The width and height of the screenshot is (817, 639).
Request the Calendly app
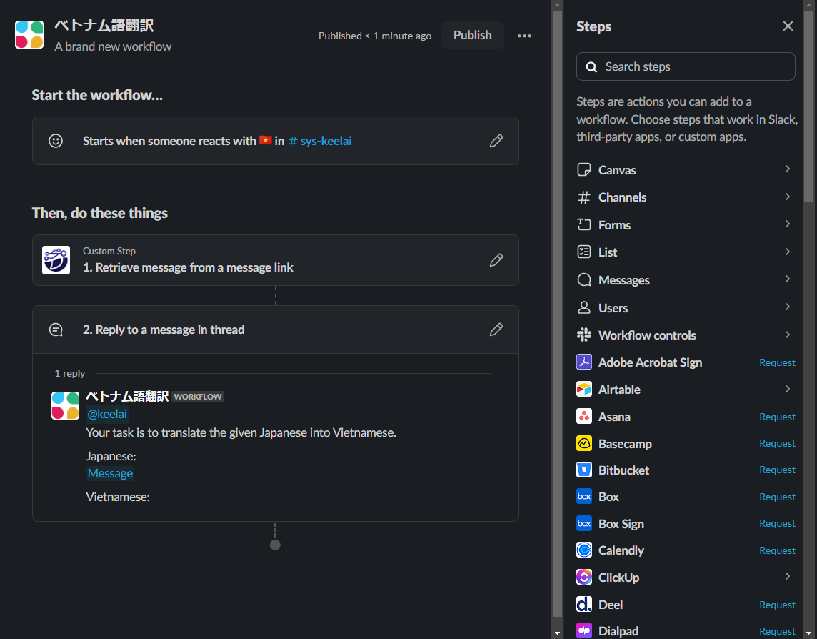click(777, 550)
